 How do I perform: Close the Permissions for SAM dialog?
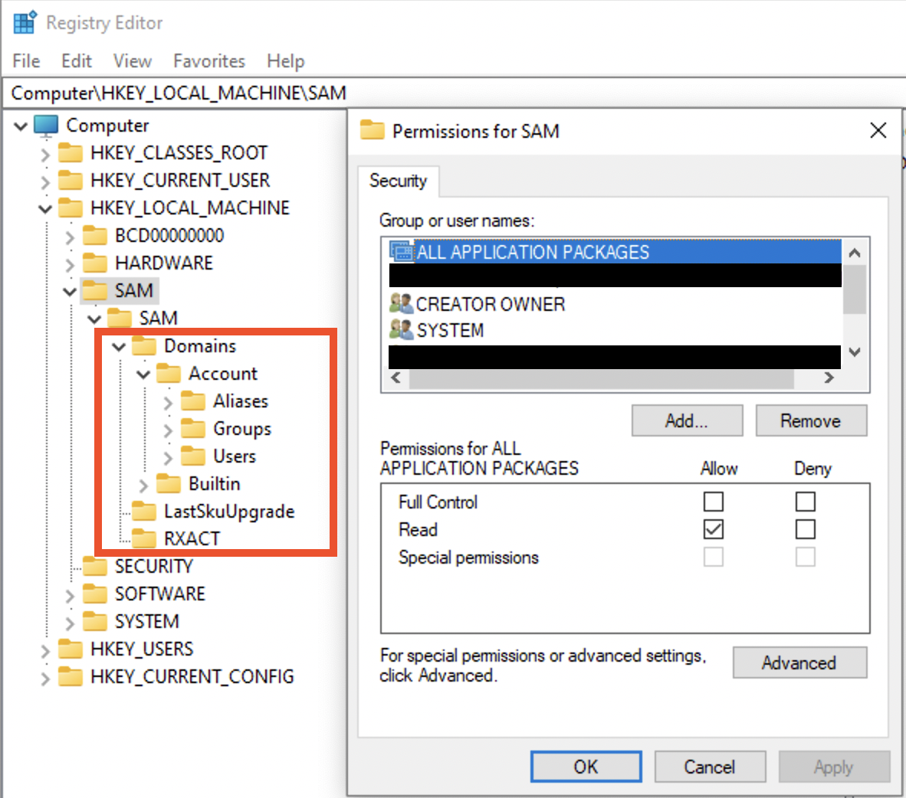[x=878, y=130]
